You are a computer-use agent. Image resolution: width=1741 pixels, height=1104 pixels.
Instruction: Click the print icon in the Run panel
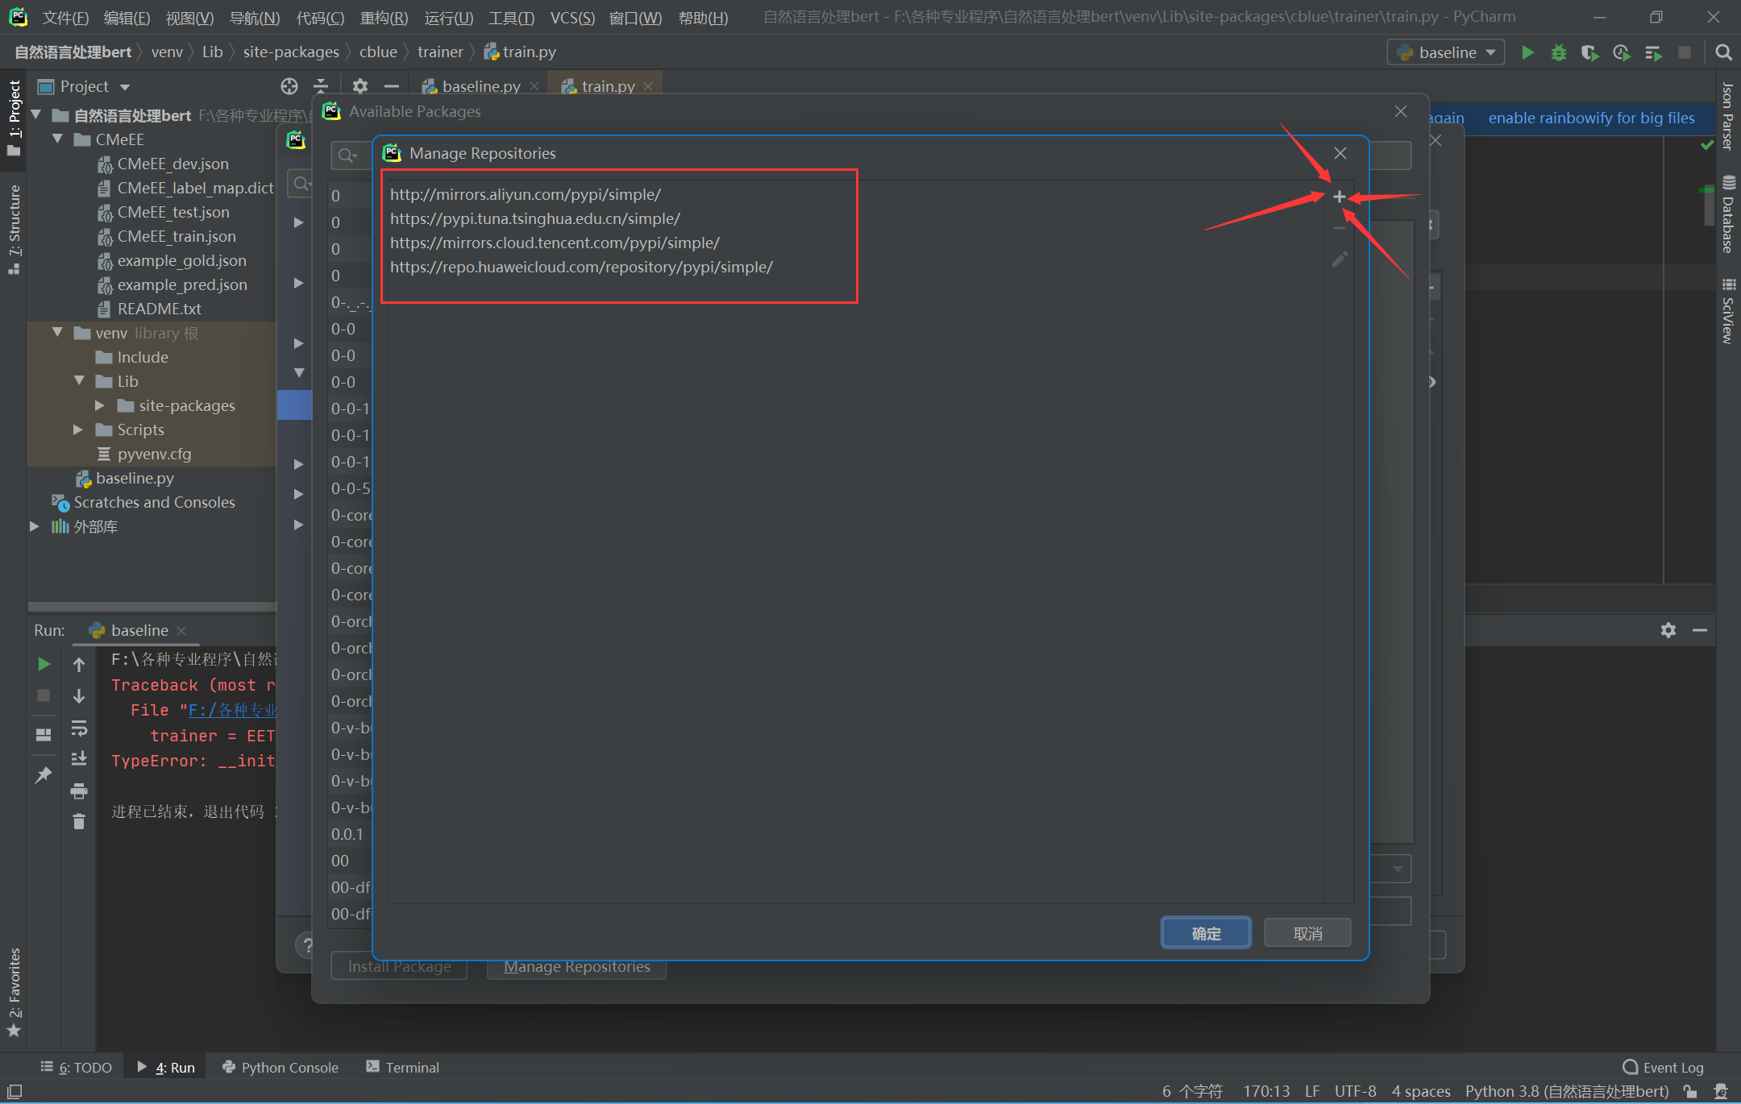[x=79, y=791]
